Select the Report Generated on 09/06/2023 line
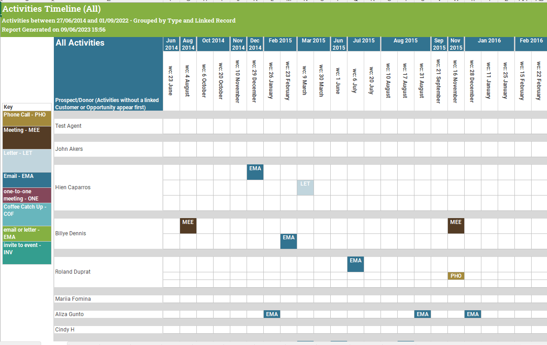547x345 pixels. pos(54,30)
